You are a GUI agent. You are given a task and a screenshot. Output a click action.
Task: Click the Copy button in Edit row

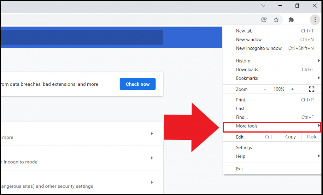coord(290,137)
